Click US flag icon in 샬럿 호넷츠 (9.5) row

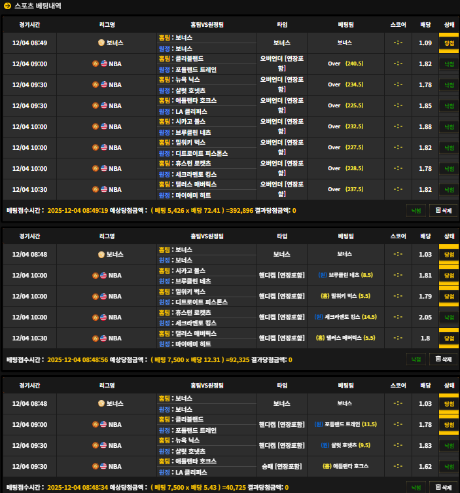click(104, 445)
